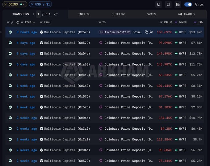Click Multicoin logo in the 149.898K row
The image size is (210, 166).
click(41, 54)
